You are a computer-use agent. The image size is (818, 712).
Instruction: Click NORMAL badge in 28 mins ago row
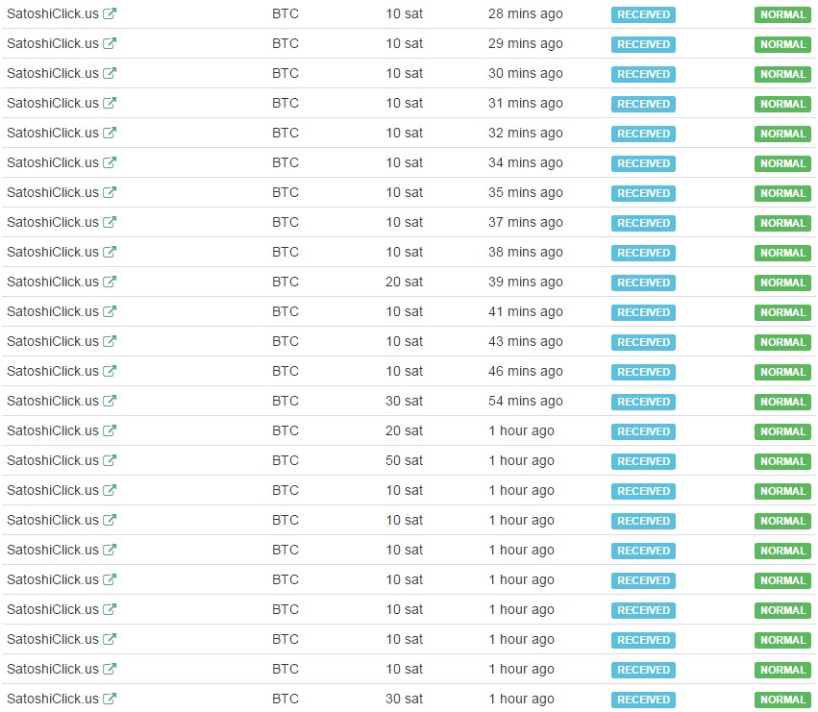782,14
